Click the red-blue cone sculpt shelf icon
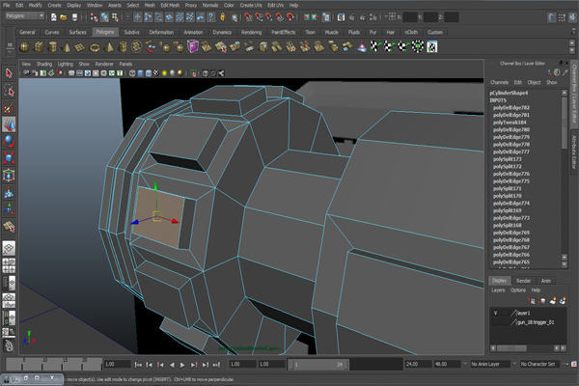The height and width of the screenshot is (386, 579). (362, 47)
